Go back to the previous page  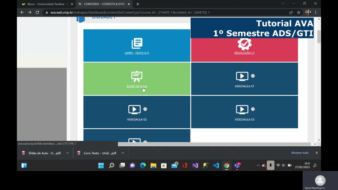(22, 12)
